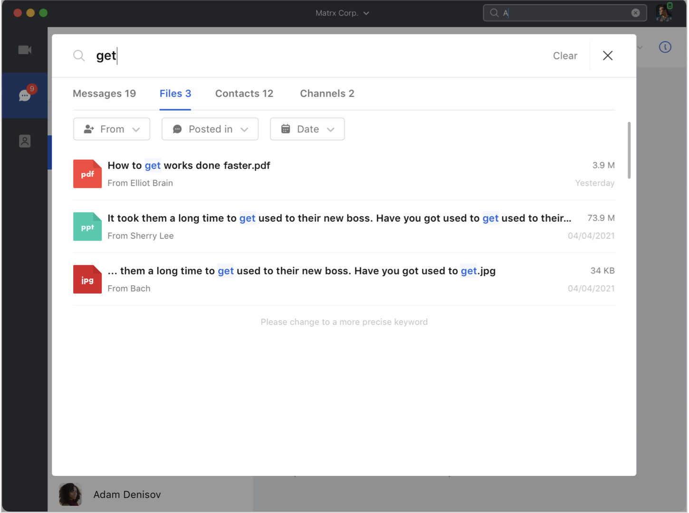Image resolution: width=689 pixels, height=513 pixels.
Task: Expand the Date filter dropdown
Action: (x=307, y=129)
